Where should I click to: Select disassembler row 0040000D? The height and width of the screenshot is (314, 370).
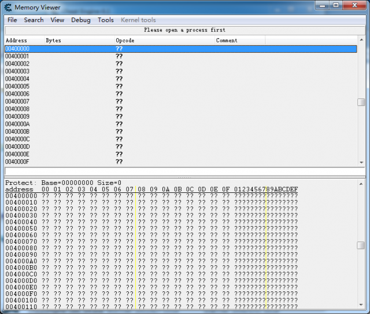pos(181,147)
